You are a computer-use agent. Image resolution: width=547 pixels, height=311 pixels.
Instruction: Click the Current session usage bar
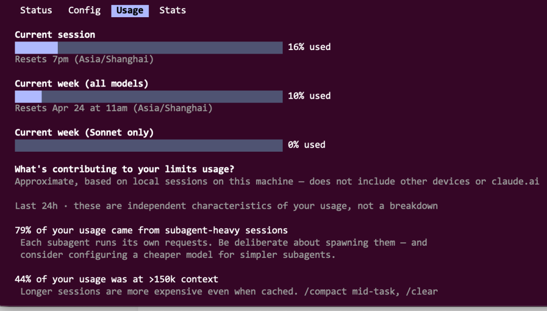(148, 48)
